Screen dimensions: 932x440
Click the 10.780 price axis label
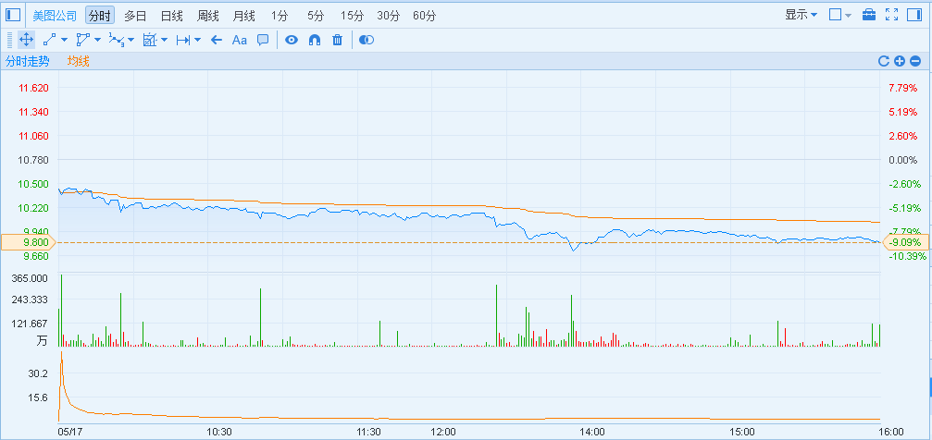coord(34,160)
